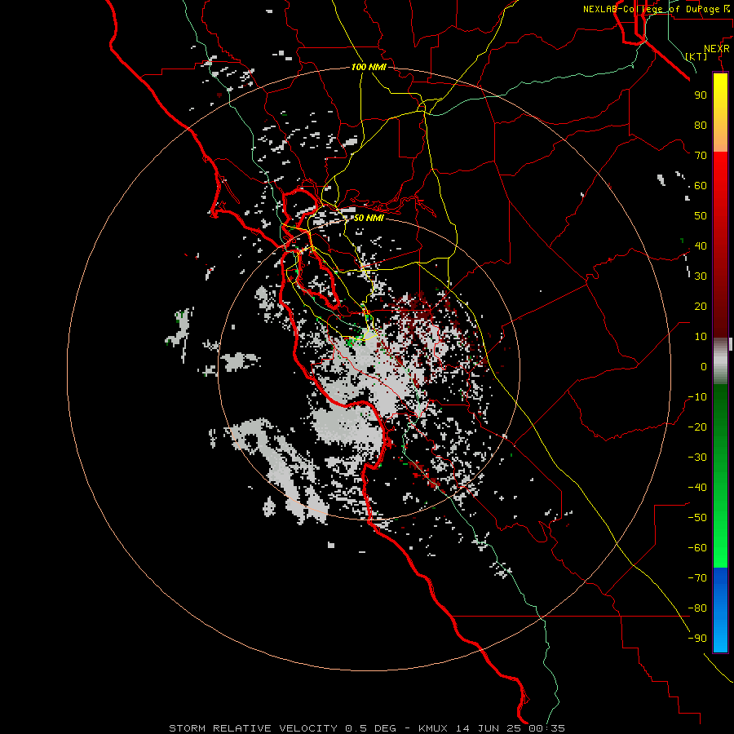Click the 00:35 timestamp

[548, 728]
